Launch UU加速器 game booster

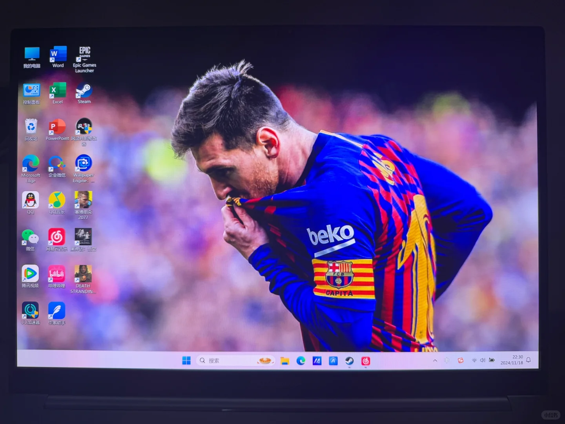[30, 309]
